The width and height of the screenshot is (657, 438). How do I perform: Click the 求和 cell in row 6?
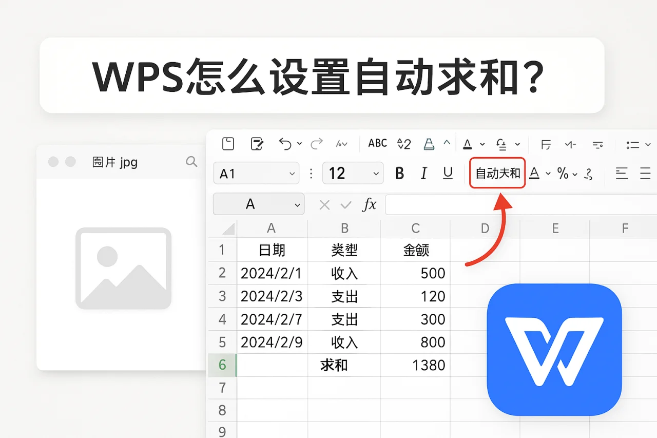(x=344, y=365)
